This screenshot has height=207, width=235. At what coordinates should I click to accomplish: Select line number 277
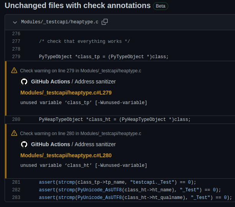(16, 41)
